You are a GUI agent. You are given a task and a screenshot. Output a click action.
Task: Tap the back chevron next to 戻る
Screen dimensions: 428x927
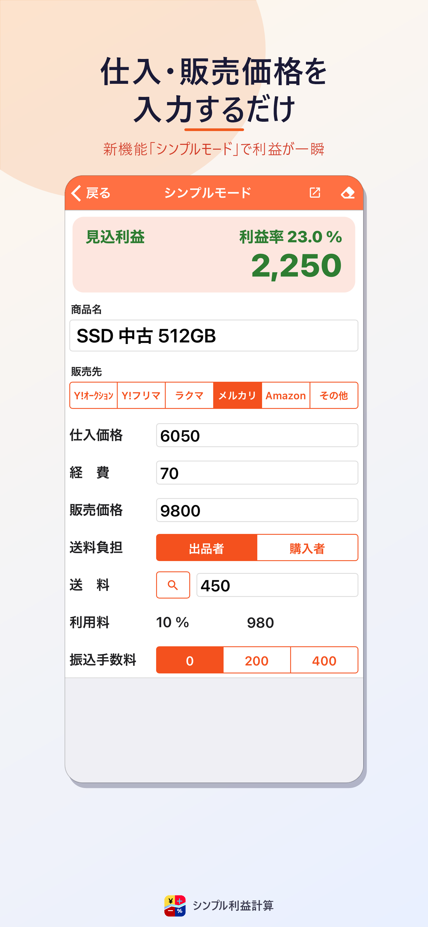(x=76, y=193)
